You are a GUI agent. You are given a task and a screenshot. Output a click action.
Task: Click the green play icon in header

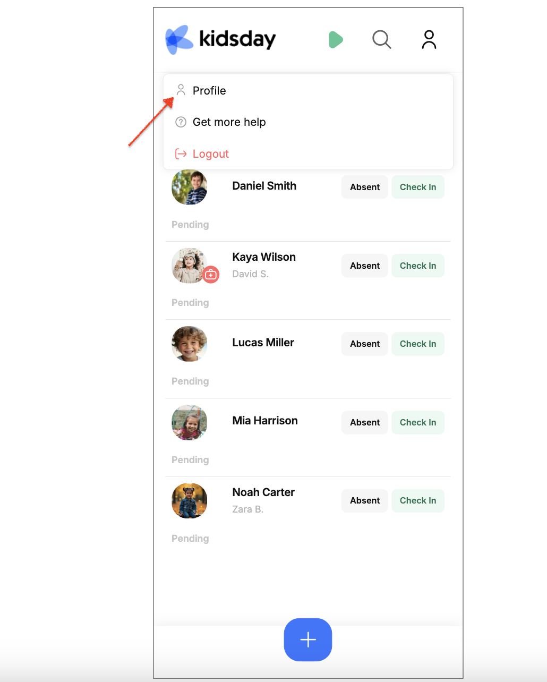click(336, 40)
